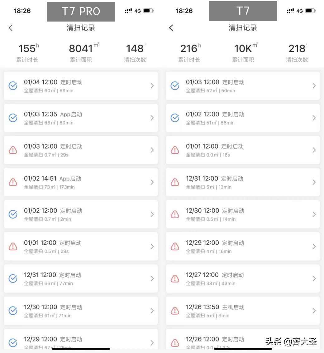324x353 pixels.
Task: Tap back arrow on T7 PRO screen
Action: (11, 28)
